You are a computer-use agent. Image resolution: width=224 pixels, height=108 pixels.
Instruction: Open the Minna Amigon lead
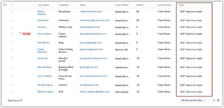coord(45,92)
